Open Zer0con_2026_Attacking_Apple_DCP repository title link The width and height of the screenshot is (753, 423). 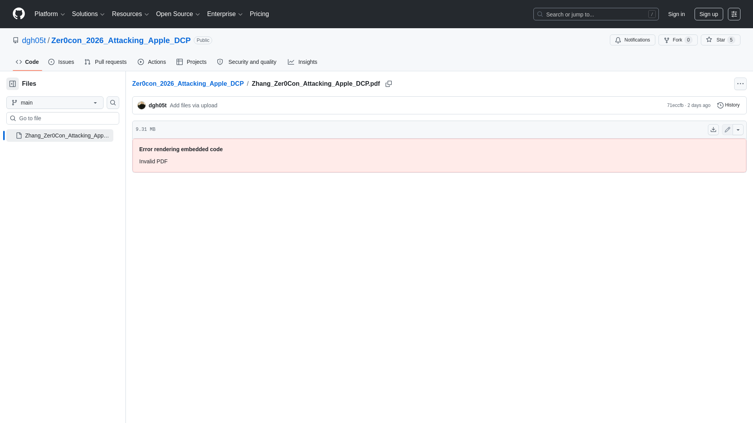click(121, 40)
